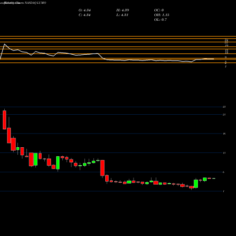Click the 21 price label on candlestick axis
236x236 pixels.
point(224,115)
